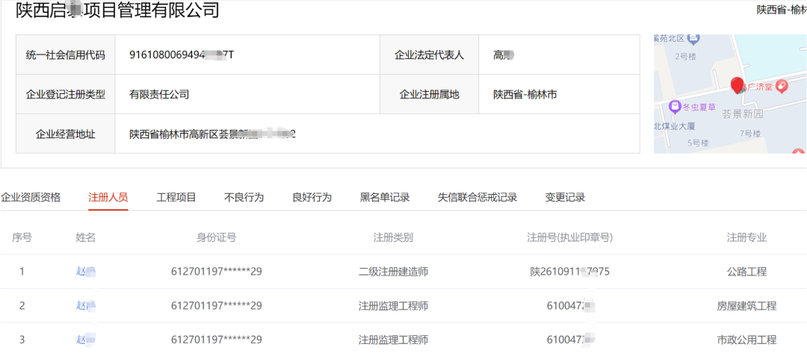Select the 注册人员 tab

[x=108, y=197]
